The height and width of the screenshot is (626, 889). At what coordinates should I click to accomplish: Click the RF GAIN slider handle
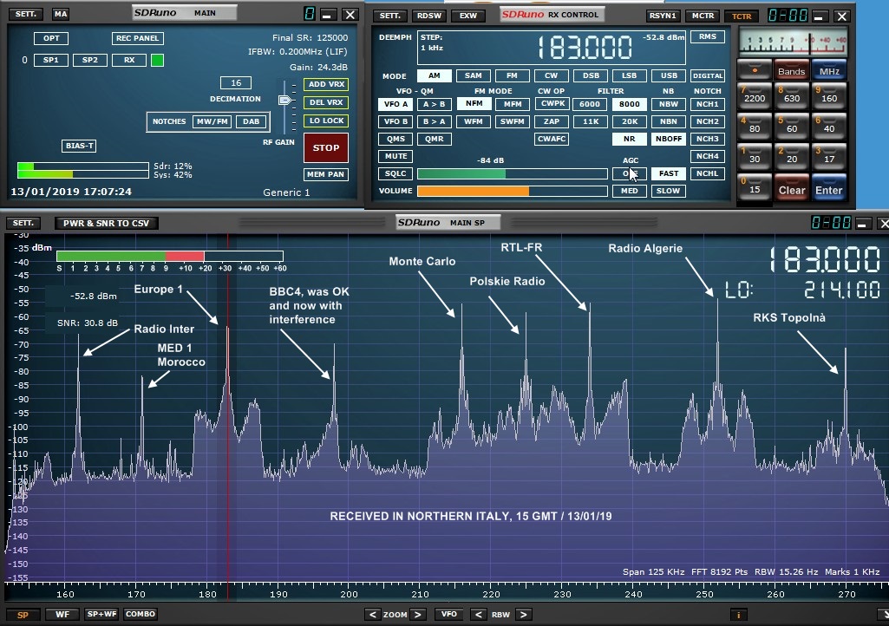pyautogui.click(x=284, y=100)
